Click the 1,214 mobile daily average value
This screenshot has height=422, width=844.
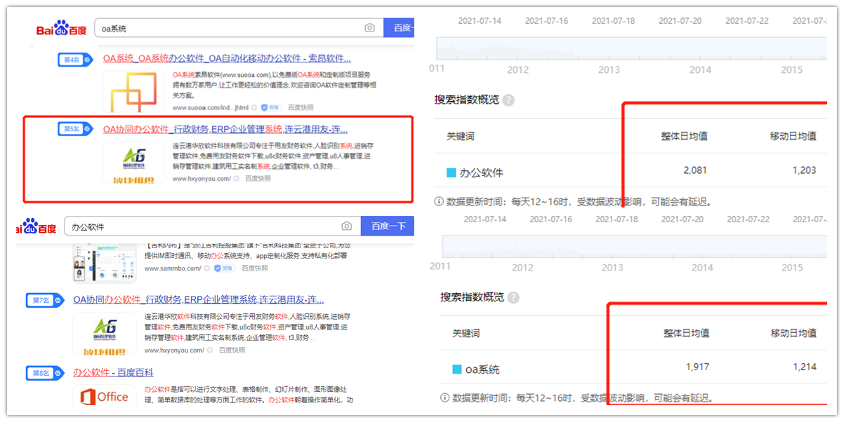pyautogui.click(x=805, y=367)
